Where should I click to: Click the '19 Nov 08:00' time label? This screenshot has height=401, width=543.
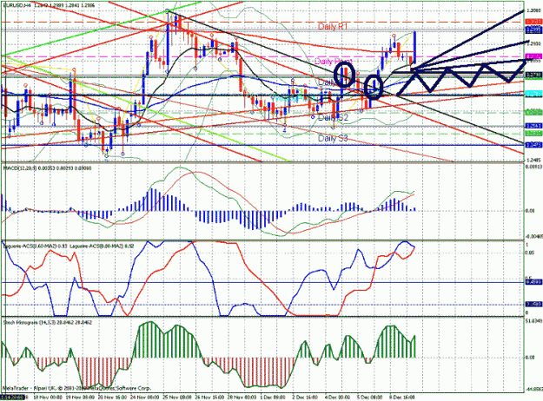pos(80,397)
